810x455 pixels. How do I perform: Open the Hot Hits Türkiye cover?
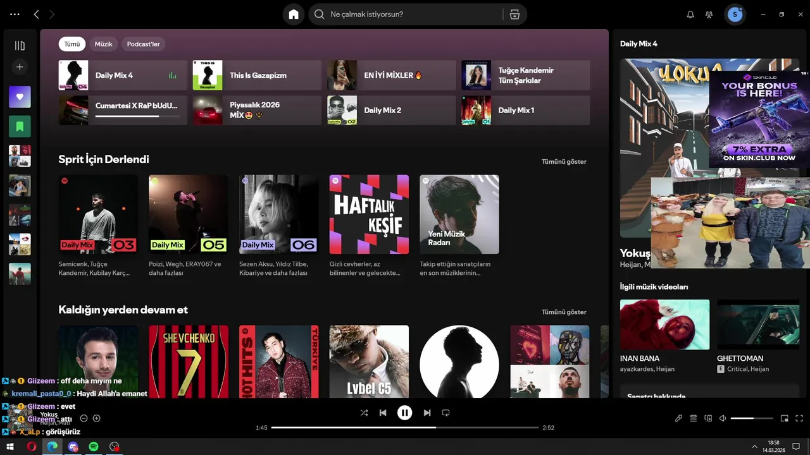coord(278,361)
